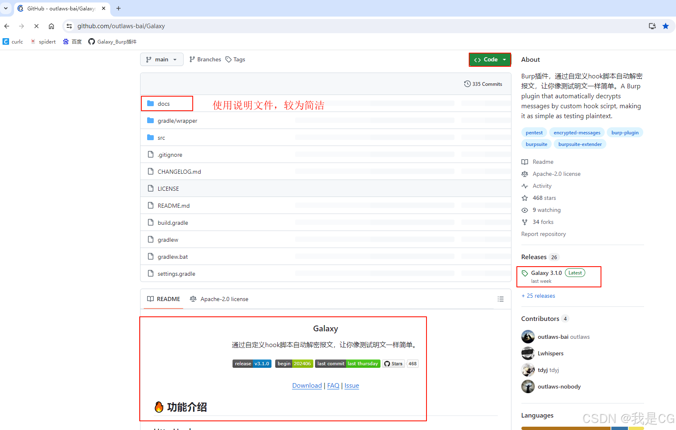Screen dimensions: 676x430
Task: Switch to the Apache-2.0 license tab
Action: click(x=219, y=299)
